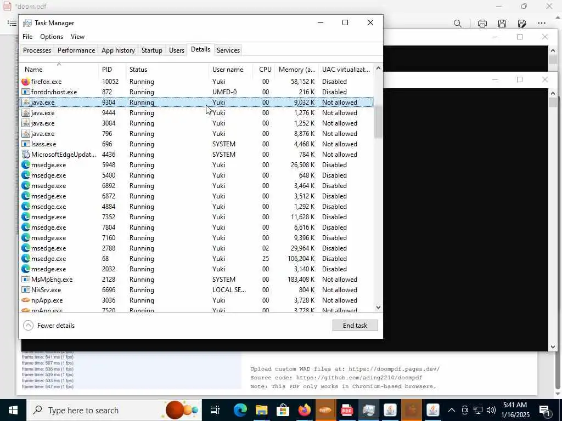
Task: Show hidden system tray icons chevron
Action: [452, 410]
